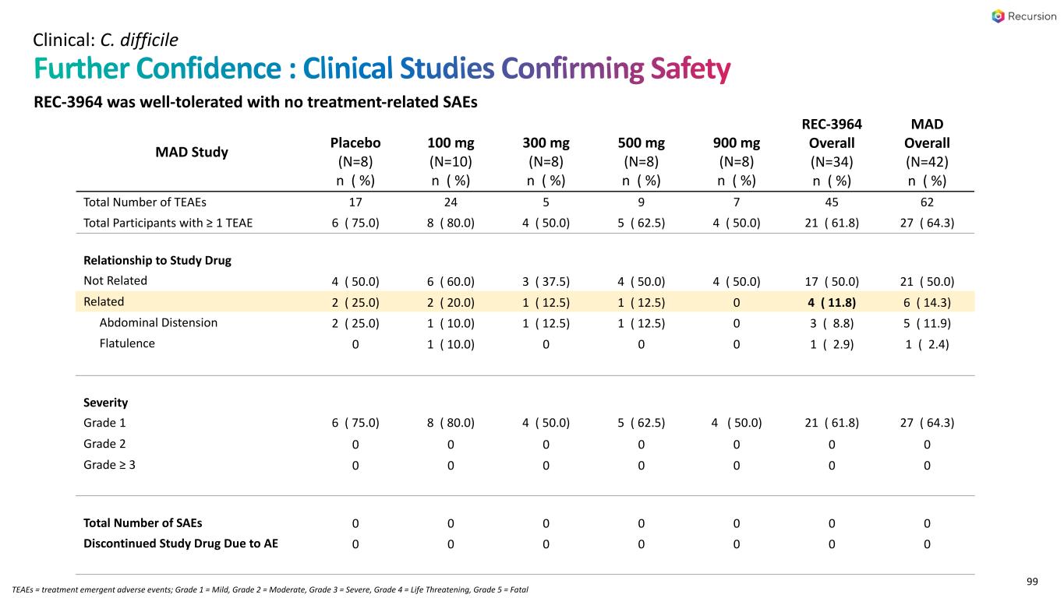This screenshot has width=1064, height=598.
Task: Click the 'Total Number of TEAEs' row label
Action: 144,202
